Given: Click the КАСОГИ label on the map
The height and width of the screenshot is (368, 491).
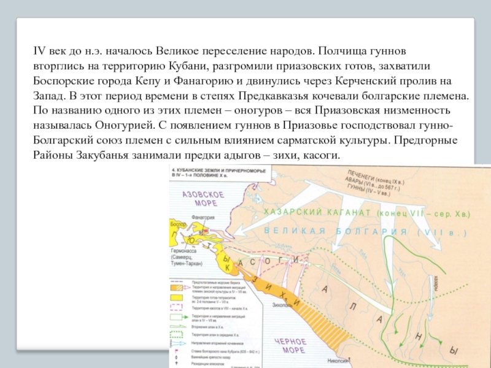Looking at the screenshot, I should click(269, 261).
